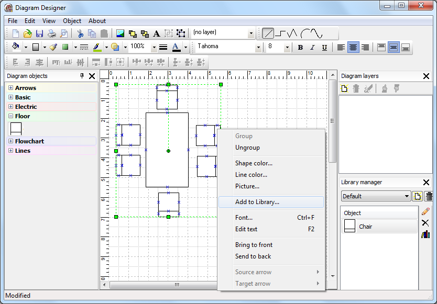Open the Object menu
The width and height of the screenshot is (437, 304).
pyautogui.click(x=72, y=21)
